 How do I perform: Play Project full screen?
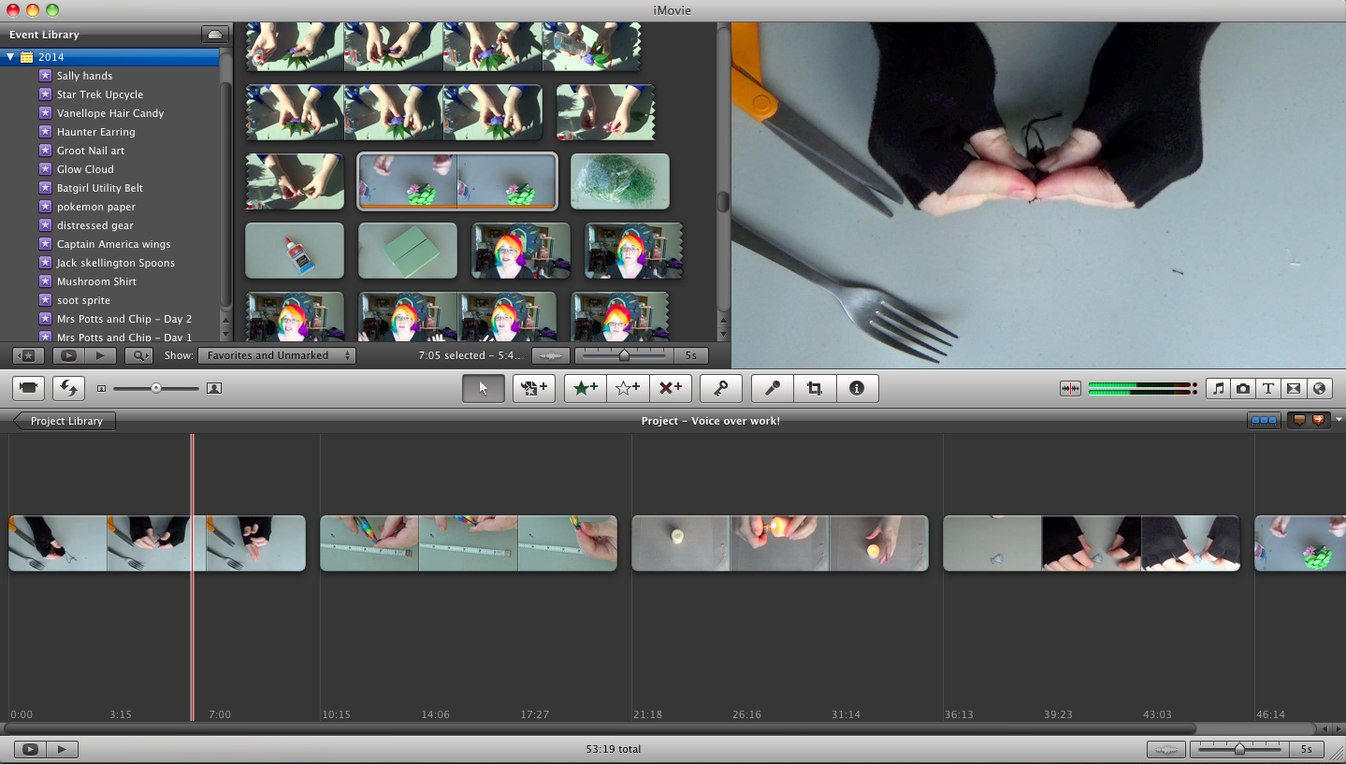(x=30, y=749)
